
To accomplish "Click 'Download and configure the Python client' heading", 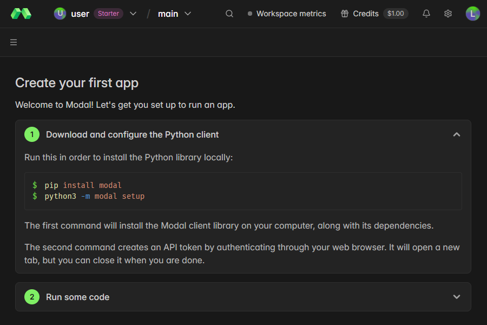I will pyautogui.click(x=133, y=134).
